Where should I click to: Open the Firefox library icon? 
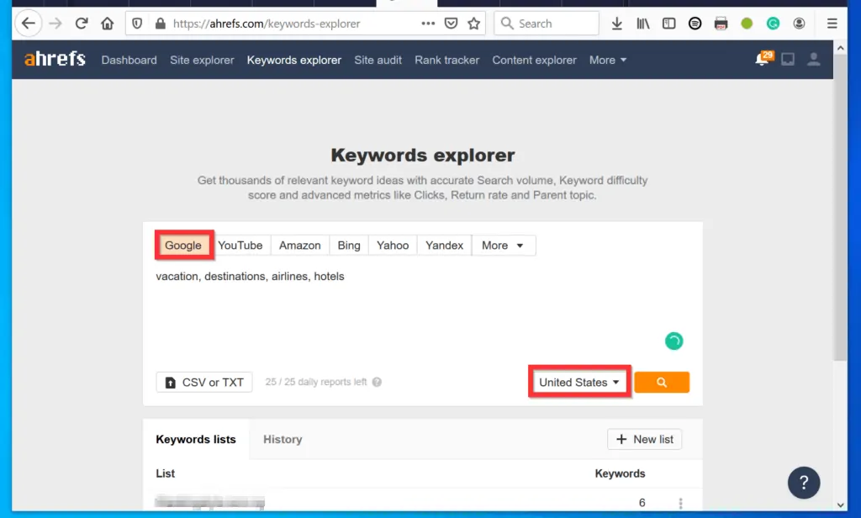tap(642, 23)
